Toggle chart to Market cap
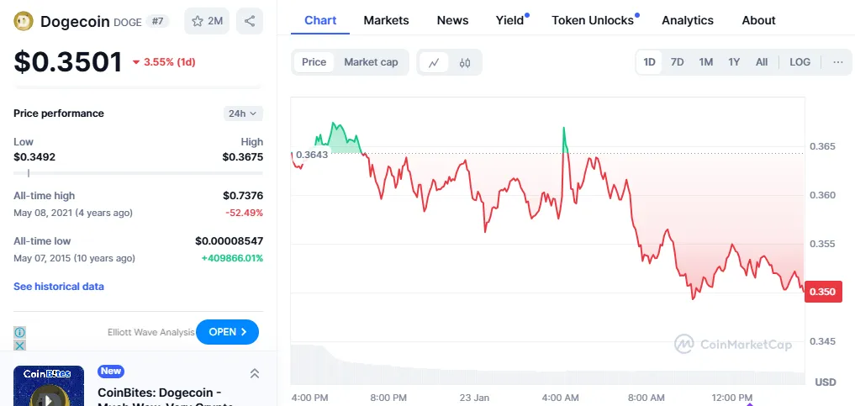Viewport: 855px width, 406px height. click(x=371, y=62)
